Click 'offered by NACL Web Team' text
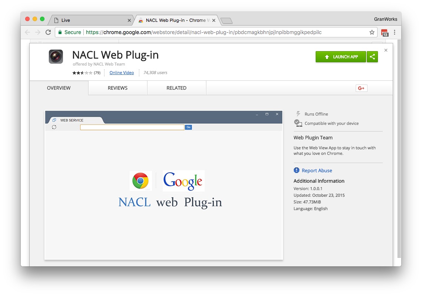Image resolution: width=422 pixels, height=296 pixels. 99,64
